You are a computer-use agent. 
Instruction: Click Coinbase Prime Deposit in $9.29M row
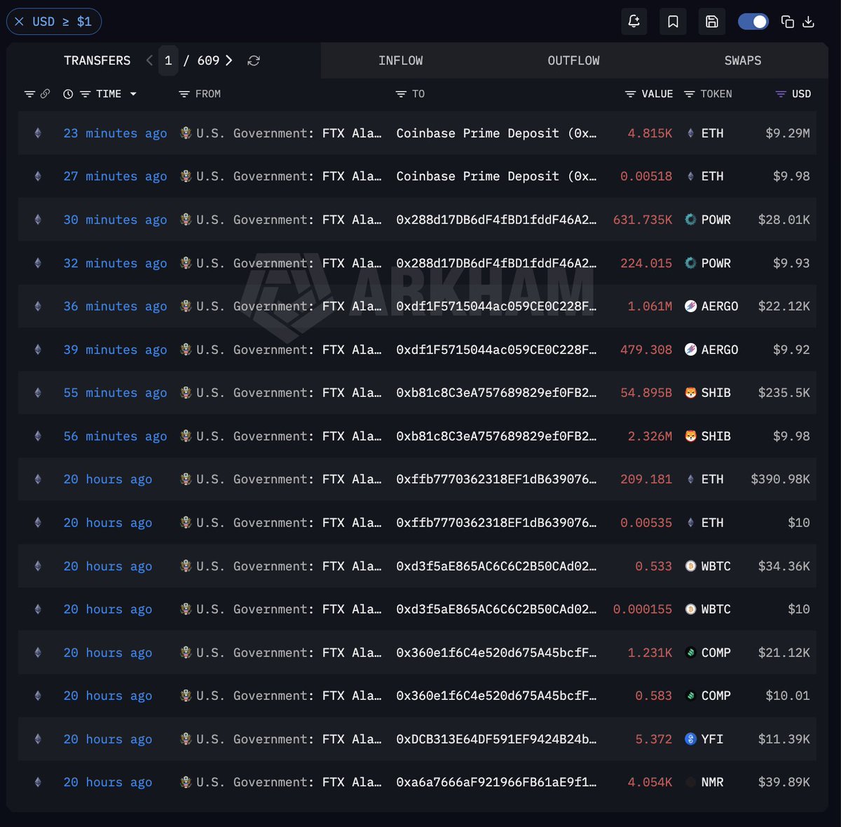pyautogui.click(x=496, y=133)
